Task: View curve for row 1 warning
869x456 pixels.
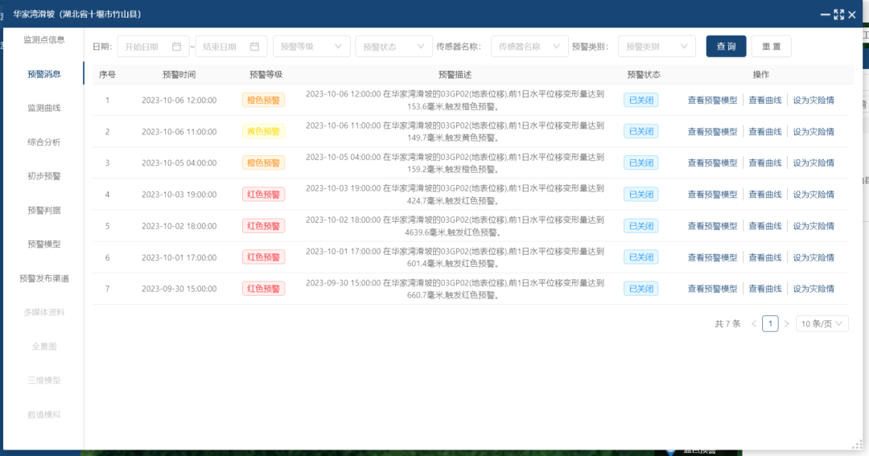Action: click(765, 101)
